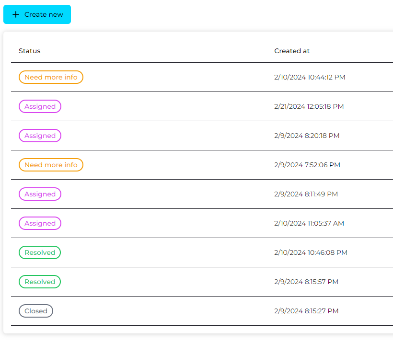
Task: Click the 2/9/2024 7:52:06 PM timestamp
Action: [x=307, y=165]
